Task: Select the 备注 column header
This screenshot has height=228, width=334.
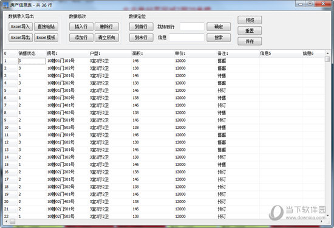Action: [x=238, y=54]
